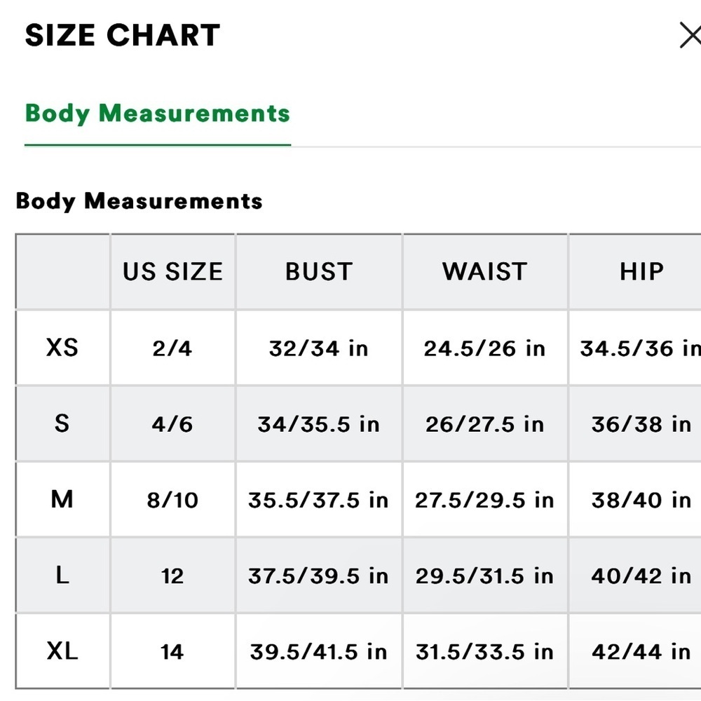Close the size chart dialog
Viewport: 701px width, 701px height.
tap(690, 35)
